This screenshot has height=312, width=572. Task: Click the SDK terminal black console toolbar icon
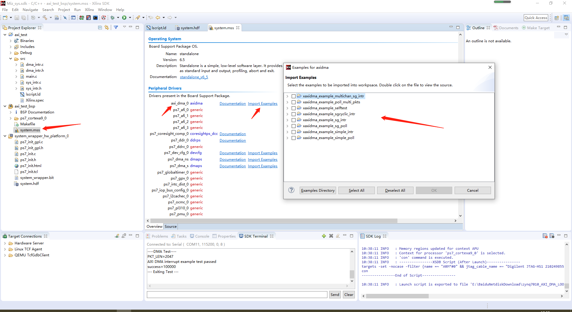tap(95, 18)
